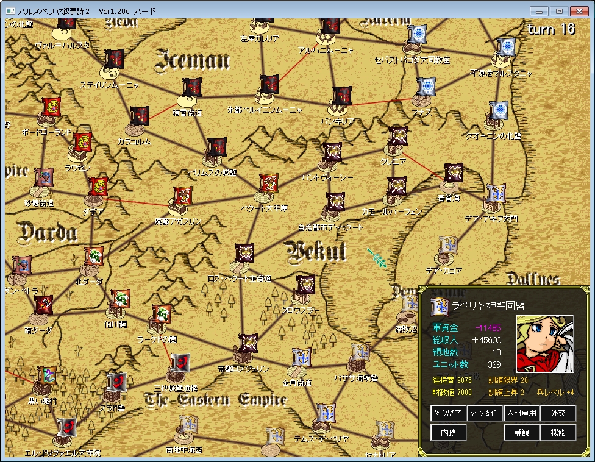Select the デア・カコア territory flag
This screenshot has height=462, width=595.
click(448, 245)
